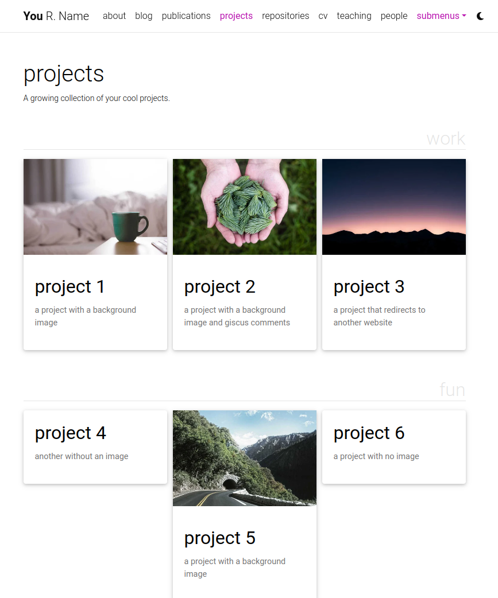View the cv page
The image size is (498, 598).
(x=323, y=16)
